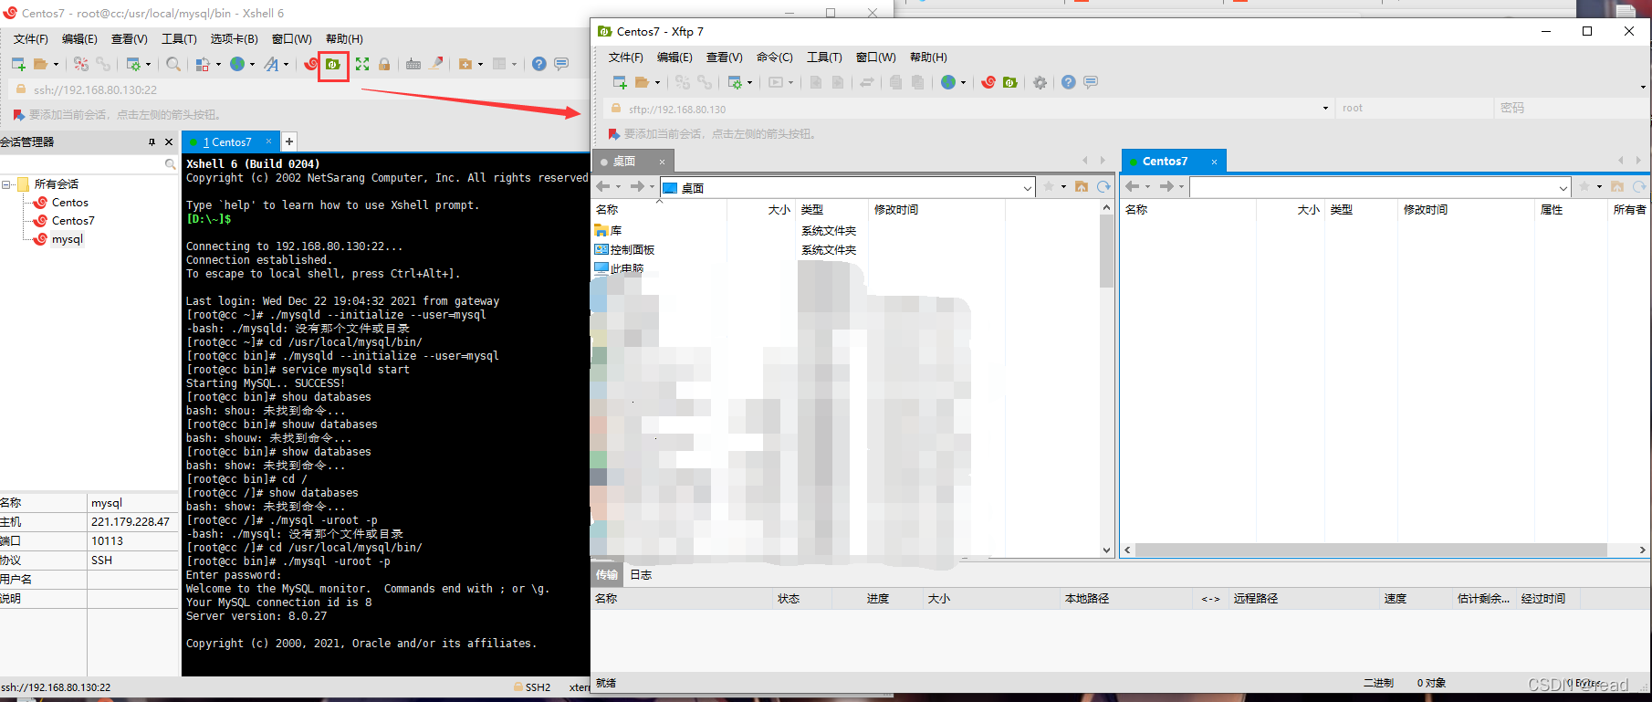Click green Xftp icon in Xftp toolbar

coord(1010,82)
